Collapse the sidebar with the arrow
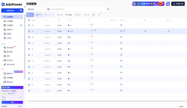 pyautogui.click(x=25, y=7)
